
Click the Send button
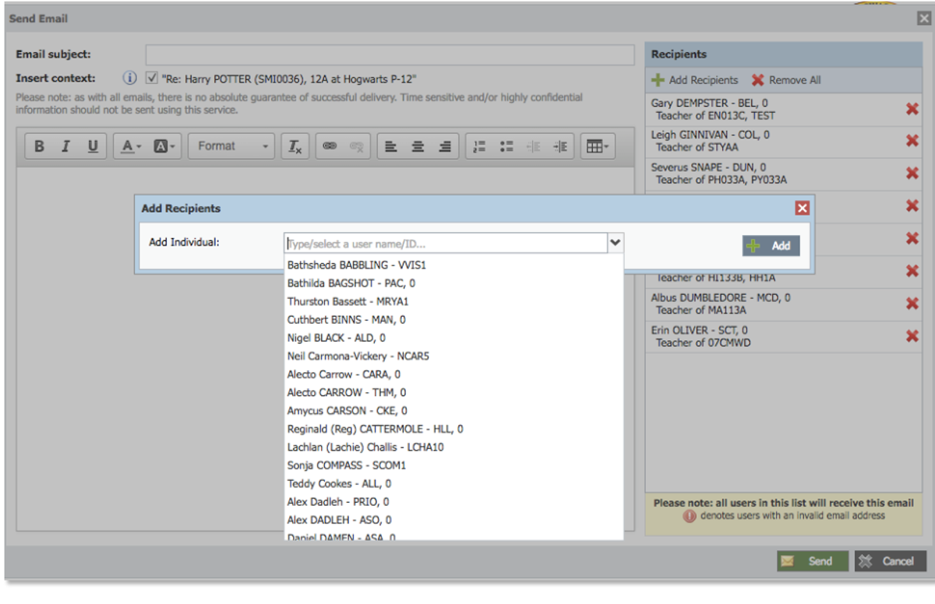(812, 561)
